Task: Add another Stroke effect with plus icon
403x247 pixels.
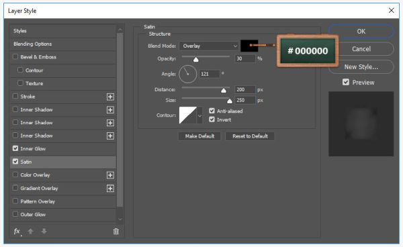Action: 110,97
